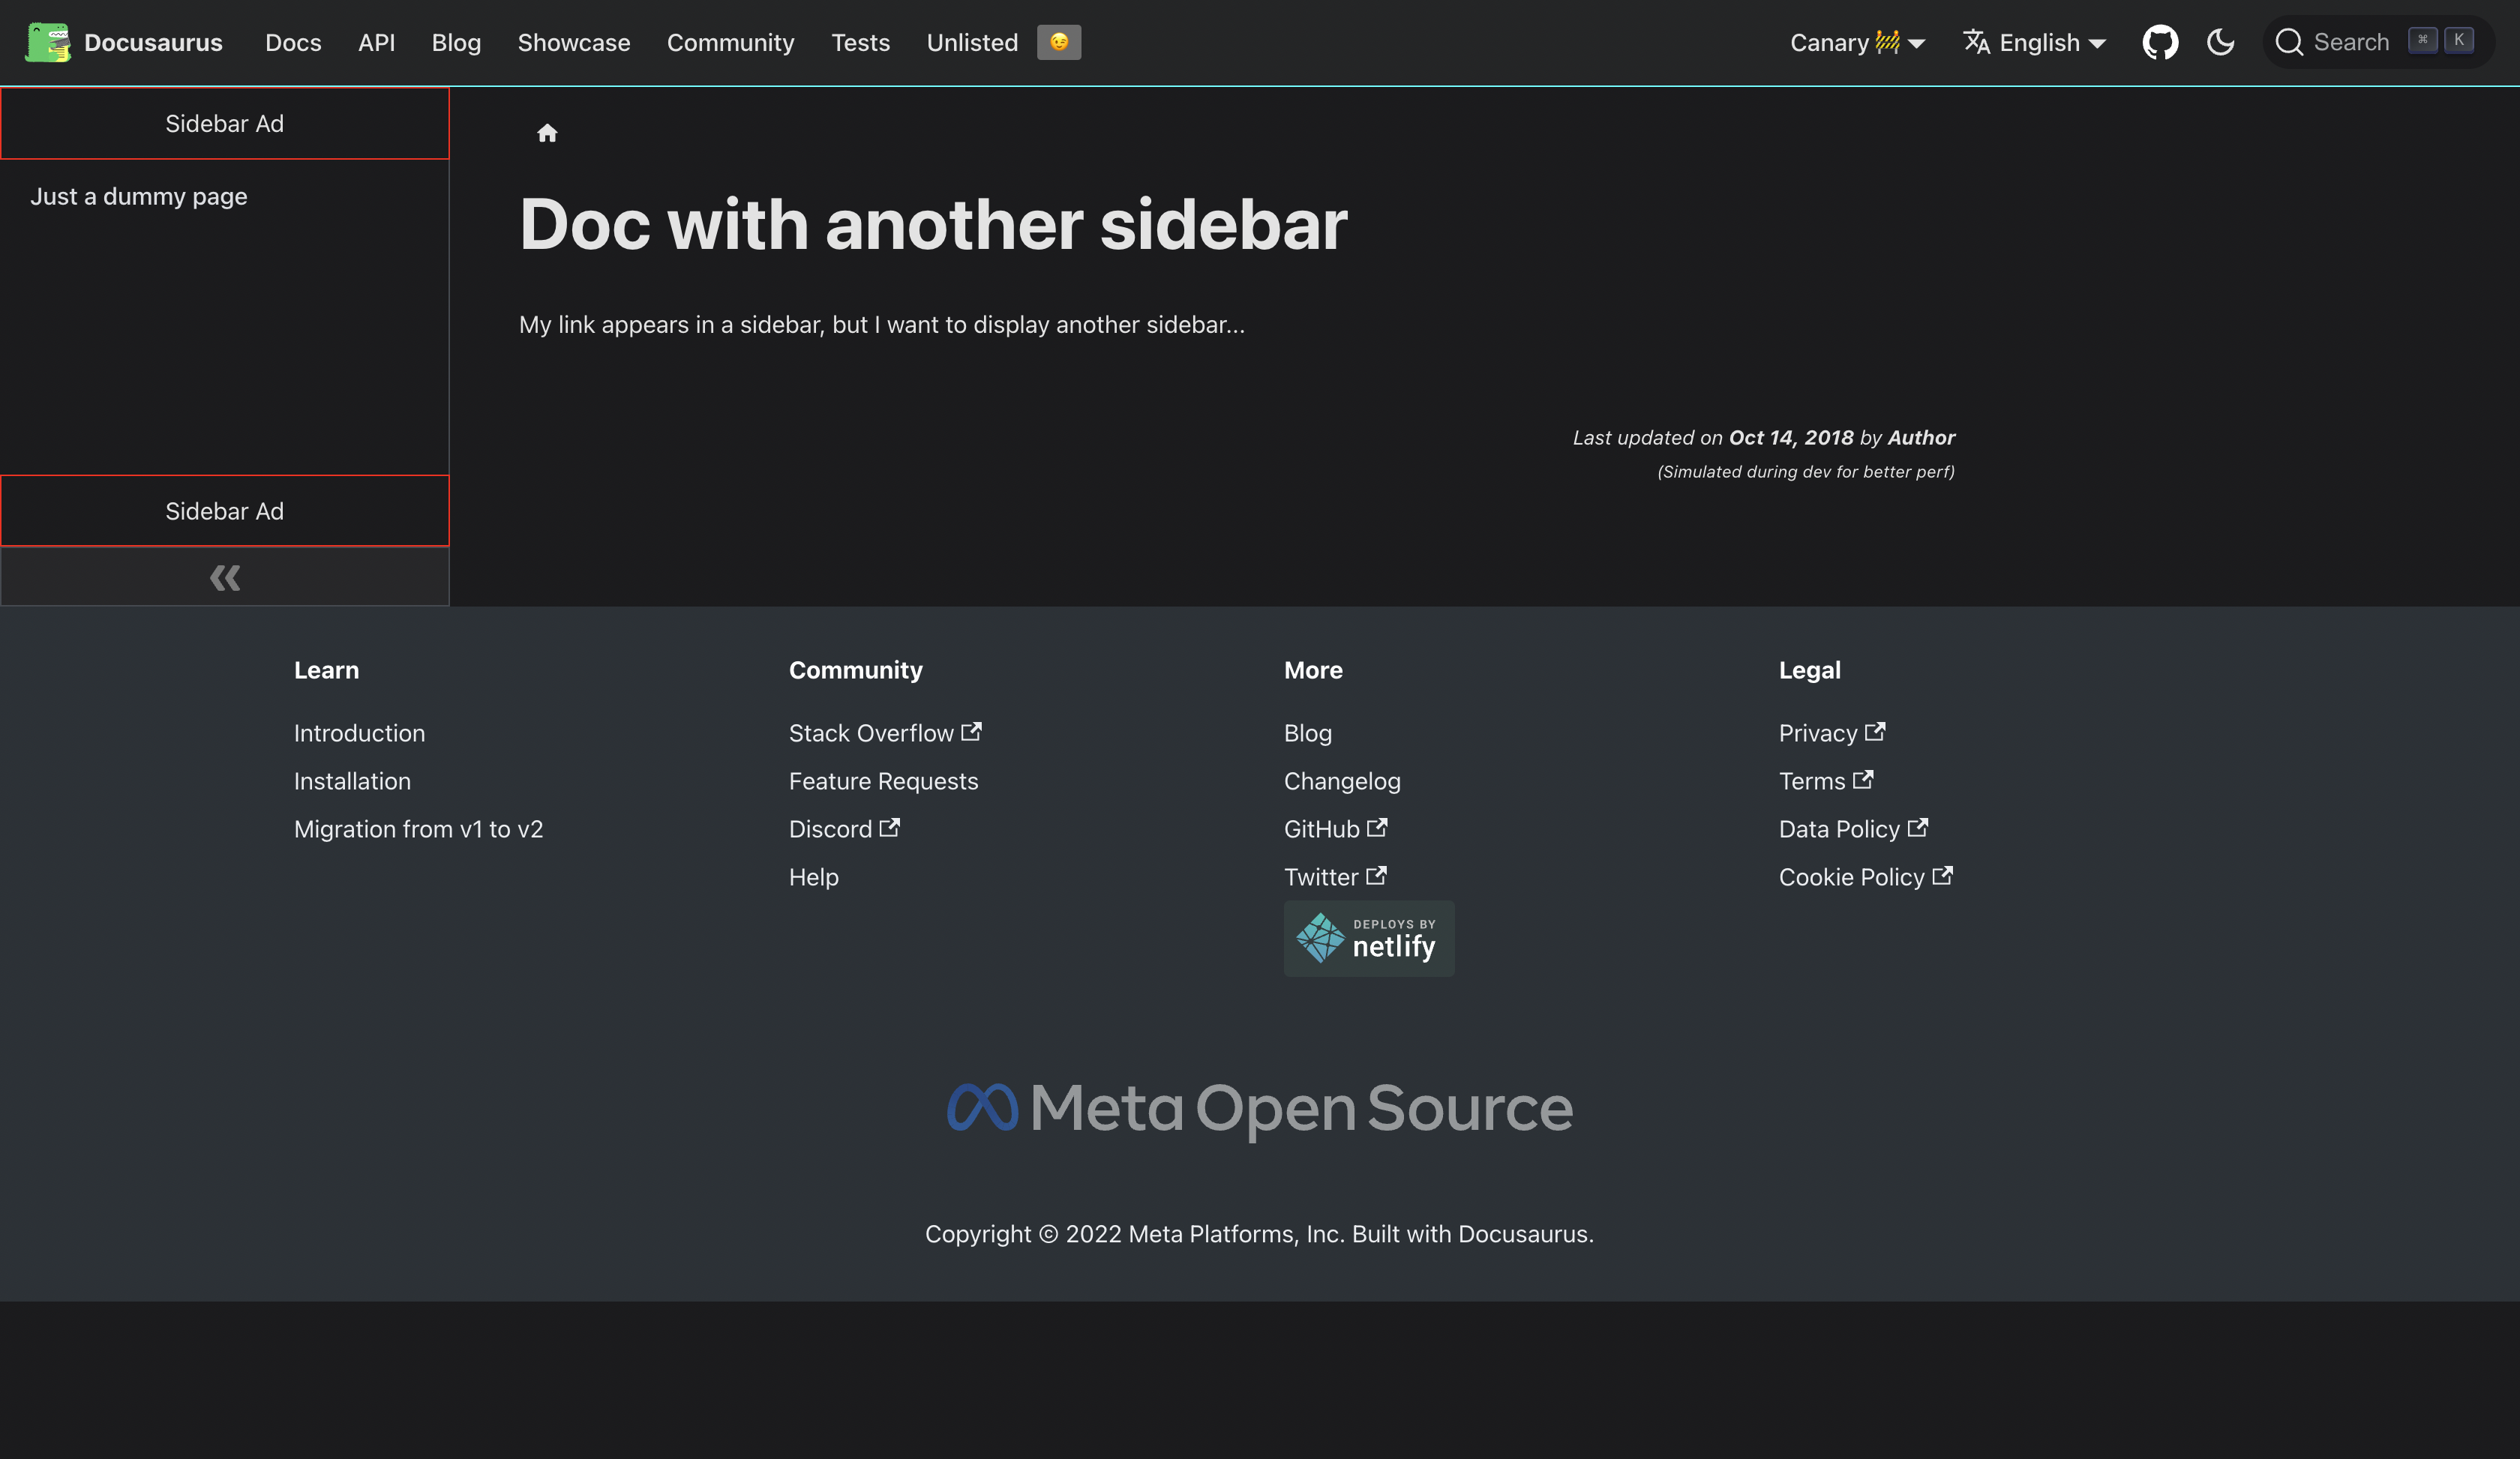
Task: Click the home breadcrumb icon
Action: [547, 133]
